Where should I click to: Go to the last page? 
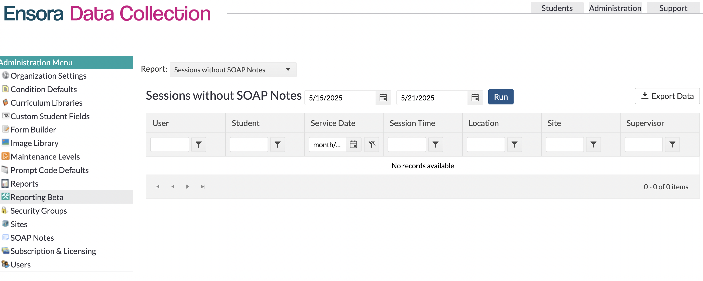click(x=202, y=187)
